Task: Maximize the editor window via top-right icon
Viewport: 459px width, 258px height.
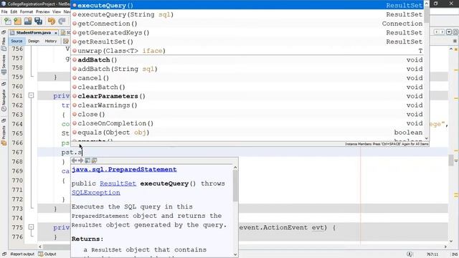Action: (455, 32)
